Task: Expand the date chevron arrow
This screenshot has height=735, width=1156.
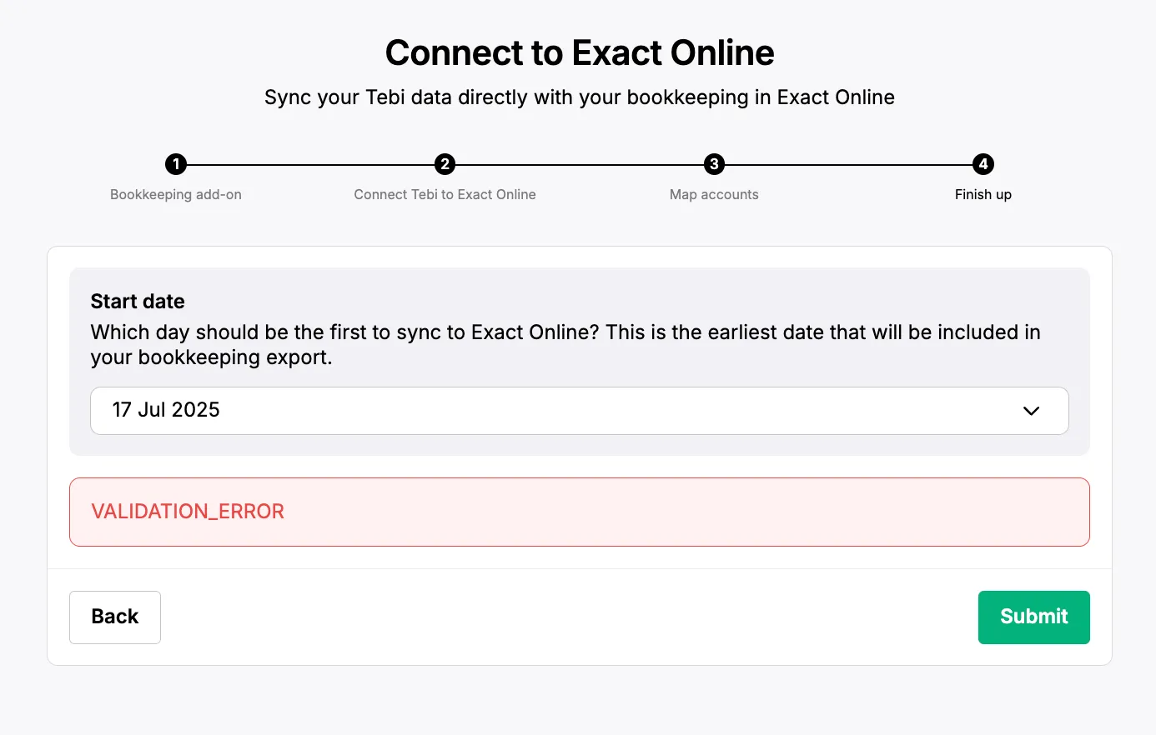Action: [x=1031, y=410]
